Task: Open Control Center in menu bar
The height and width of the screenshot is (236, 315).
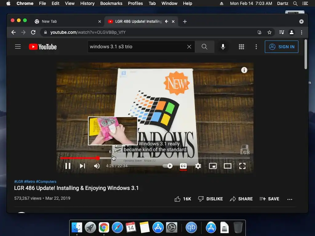Action: [x=305, y=3]
